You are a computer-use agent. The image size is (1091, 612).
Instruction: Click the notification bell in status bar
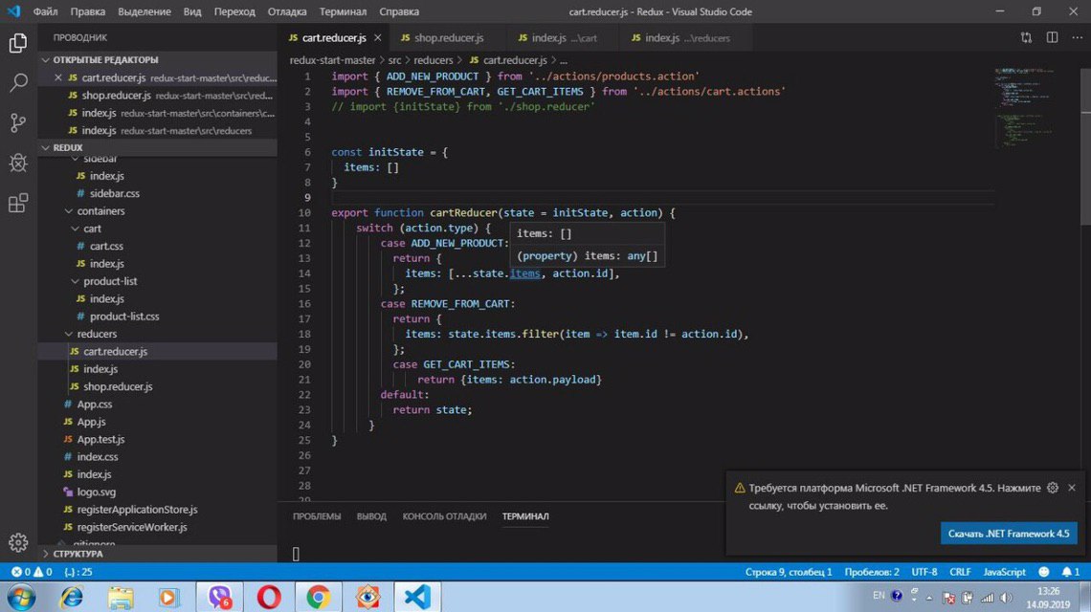[1065, 572]
